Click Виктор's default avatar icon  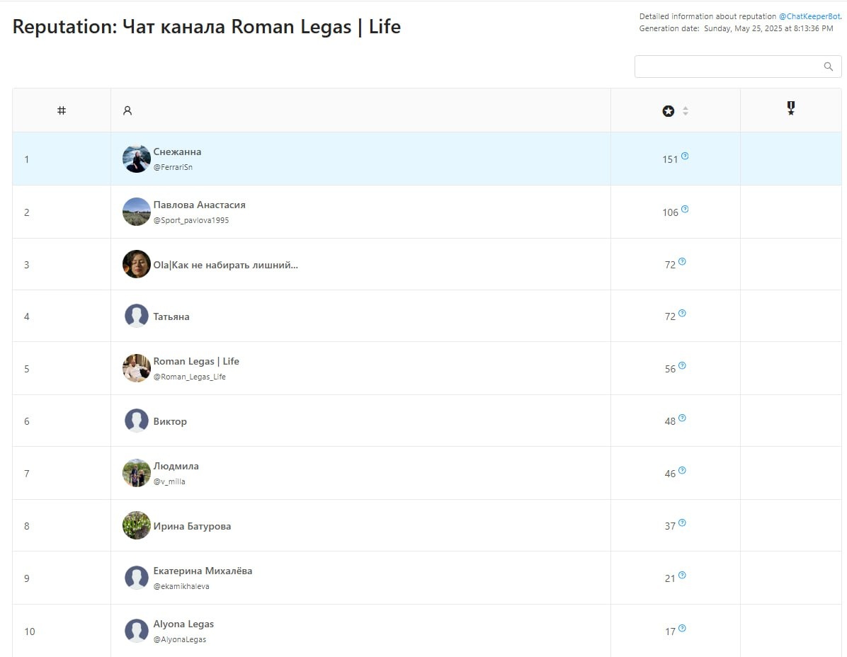[137, 421]
